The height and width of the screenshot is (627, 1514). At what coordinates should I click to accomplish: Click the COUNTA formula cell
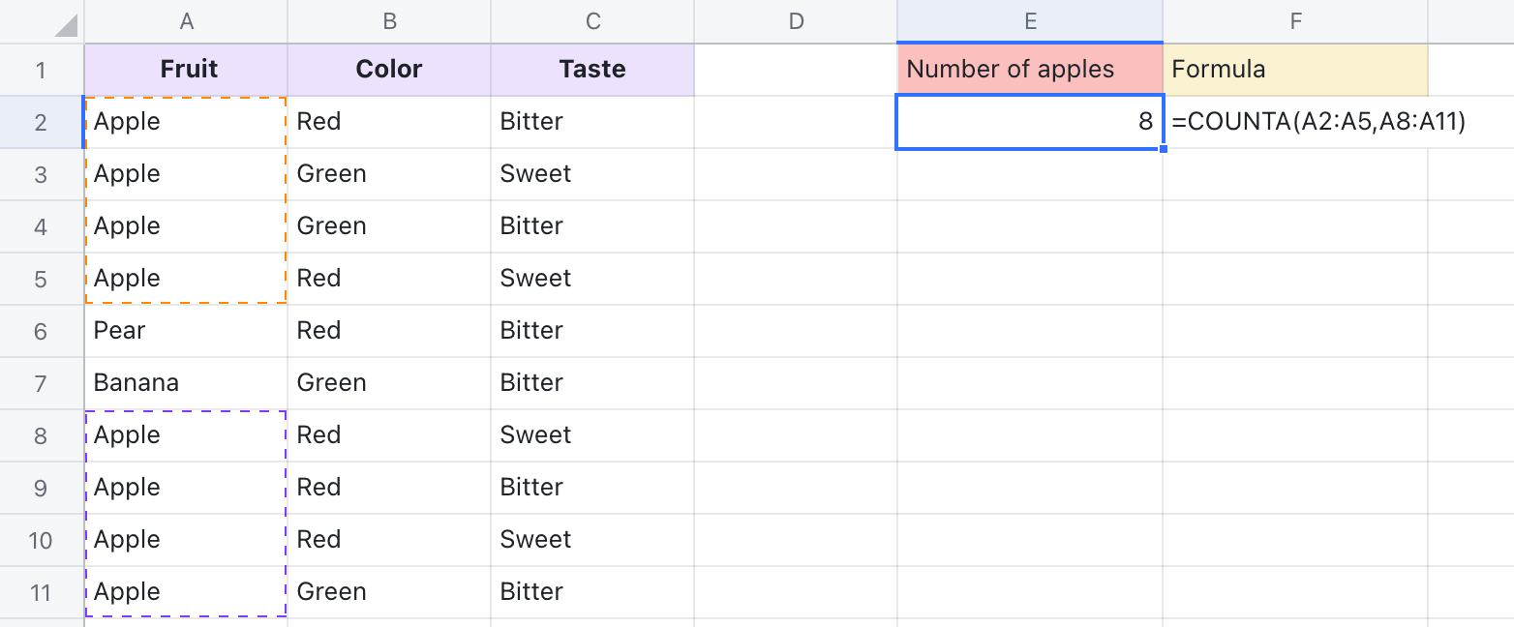[1295, 121]
